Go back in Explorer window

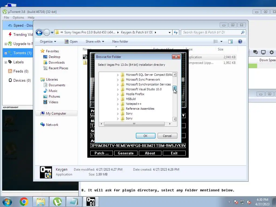coord(39,32)
